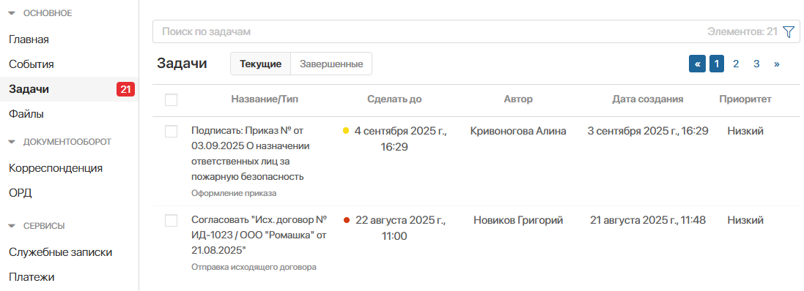The image size is (804, 291).
Task: Go to first page with « button
Action: coord(697,64)
